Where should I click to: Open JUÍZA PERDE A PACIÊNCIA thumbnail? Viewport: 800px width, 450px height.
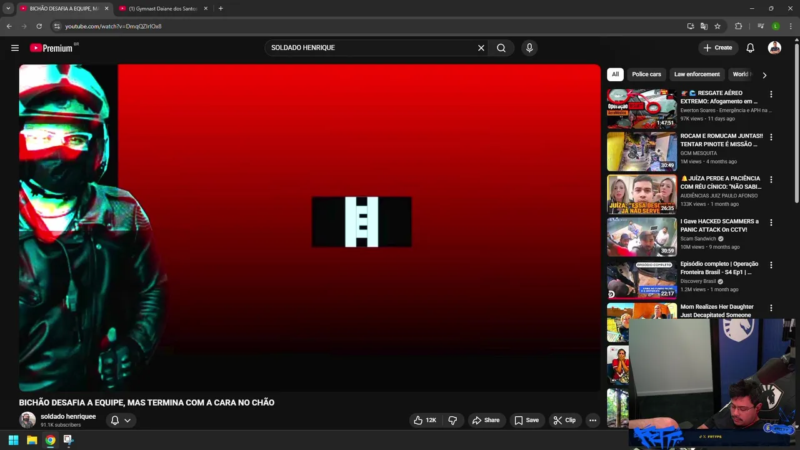(642, 194)
